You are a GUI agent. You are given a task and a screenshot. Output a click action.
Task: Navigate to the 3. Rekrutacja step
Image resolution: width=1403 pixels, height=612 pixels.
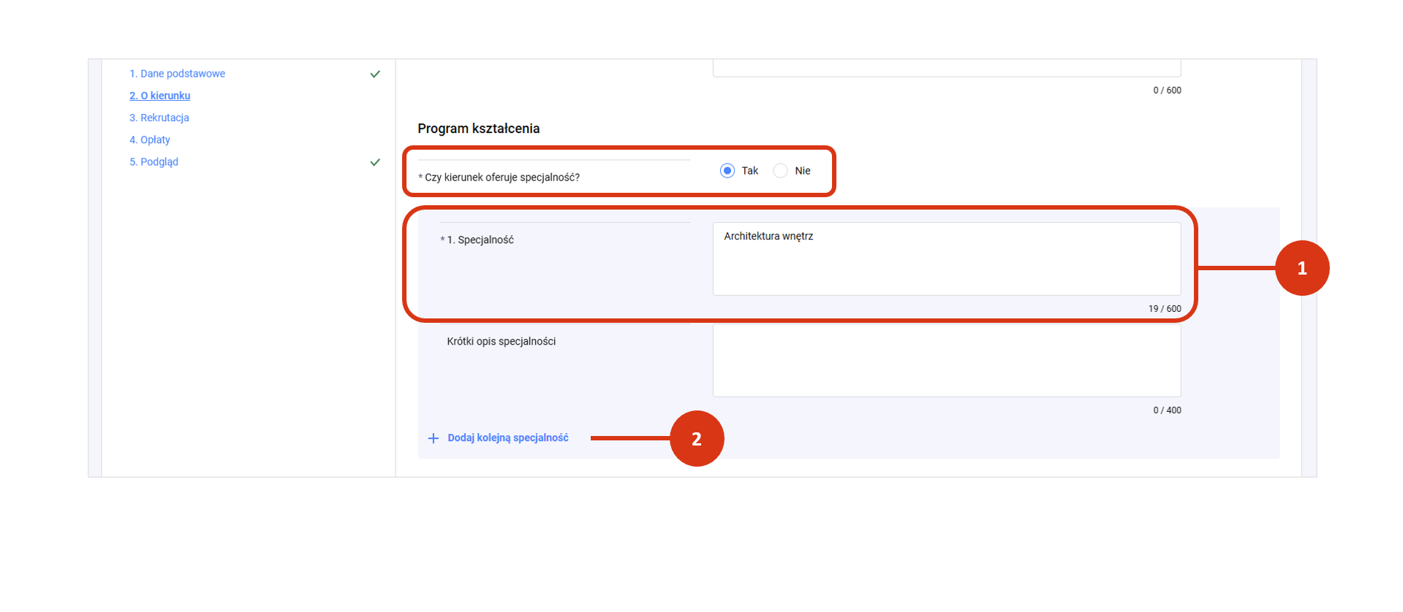click(159, 118)
